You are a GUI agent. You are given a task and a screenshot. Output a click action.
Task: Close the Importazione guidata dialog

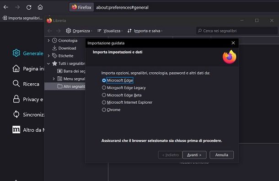(x=233, y=43)
